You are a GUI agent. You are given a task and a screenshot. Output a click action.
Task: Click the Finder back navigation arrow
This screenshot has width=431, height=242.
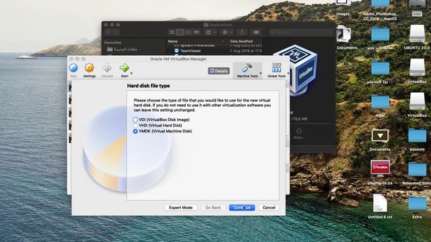[108, 32]
